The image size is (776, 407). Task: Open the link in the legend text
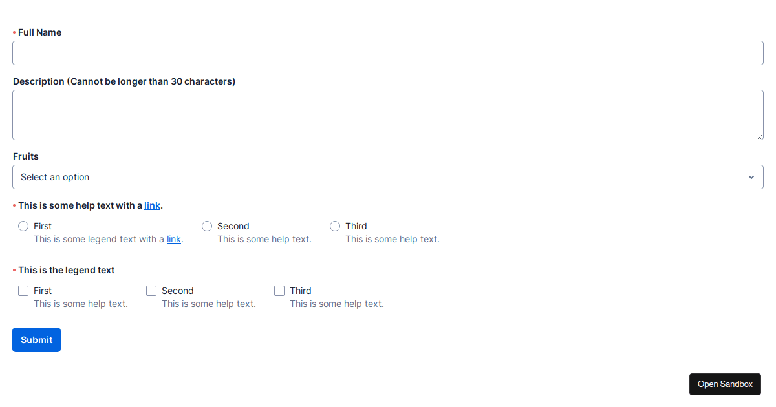tap(173, 239)
